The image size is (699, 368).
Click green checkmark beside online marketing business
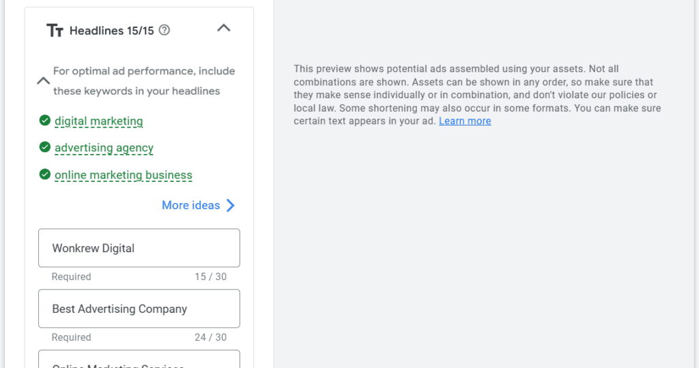(45, 174)
